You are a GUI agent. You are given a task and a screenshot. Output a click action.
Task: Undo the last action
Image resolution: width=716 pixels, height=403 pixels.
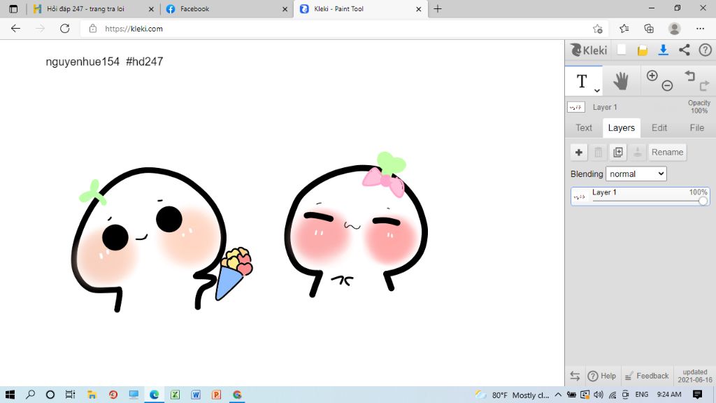pos(689,76)
